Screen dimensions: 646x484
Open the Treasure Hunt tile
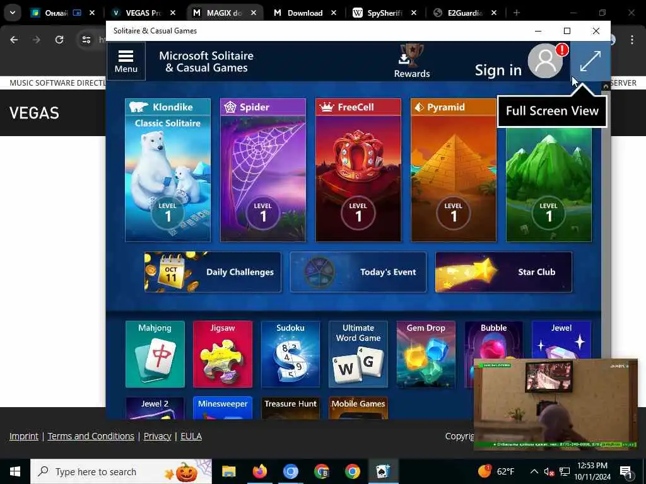tap(290, 408)
